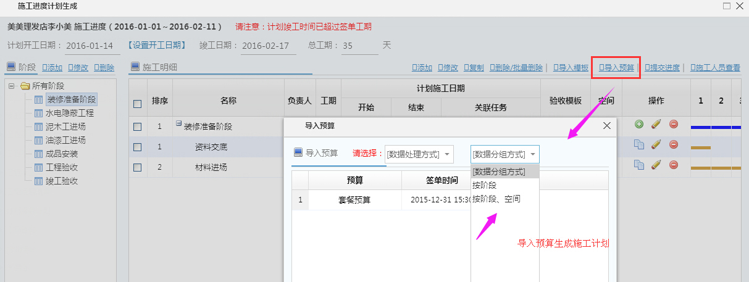Check the box for the 资料交底 row
The image size is (749, 282).
138,147
